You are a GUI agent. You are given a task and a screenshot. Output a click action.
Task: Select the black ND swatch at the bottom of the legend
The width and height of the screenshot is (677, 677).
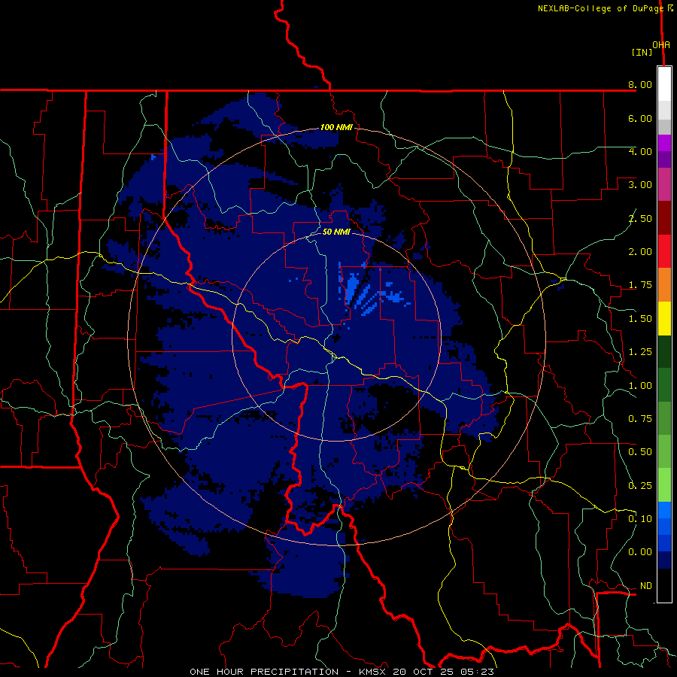pos(664,585)
